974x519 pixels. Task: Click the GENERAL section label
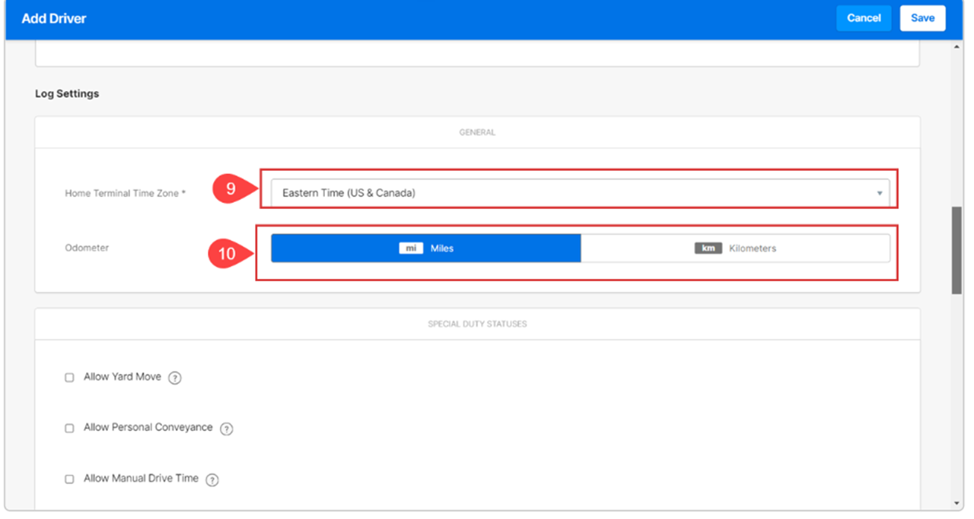pyautogui.click(x=477, y=132)
